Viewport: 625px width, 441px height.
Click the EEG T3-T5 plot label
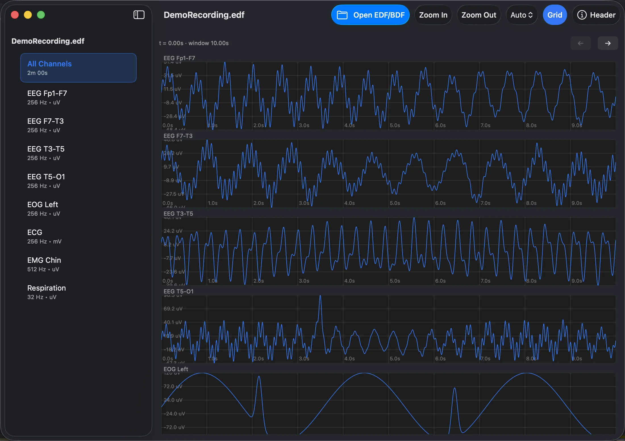click(x=178, y=213)
